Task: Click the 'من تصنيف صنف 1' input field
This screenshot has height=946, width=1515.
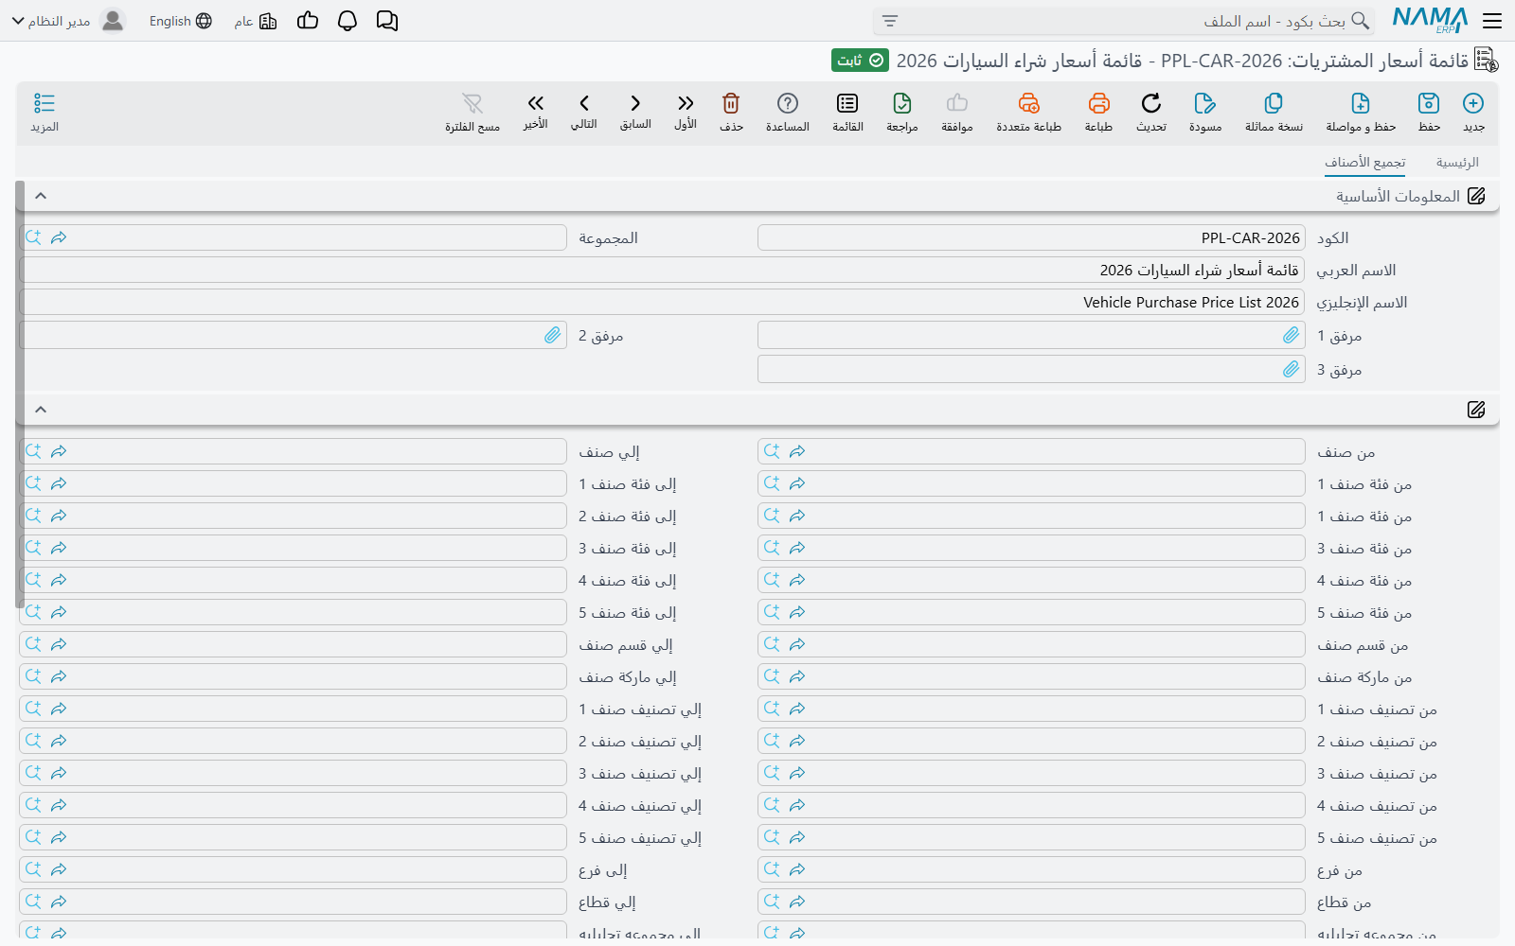Action: tap(1031, 709)
